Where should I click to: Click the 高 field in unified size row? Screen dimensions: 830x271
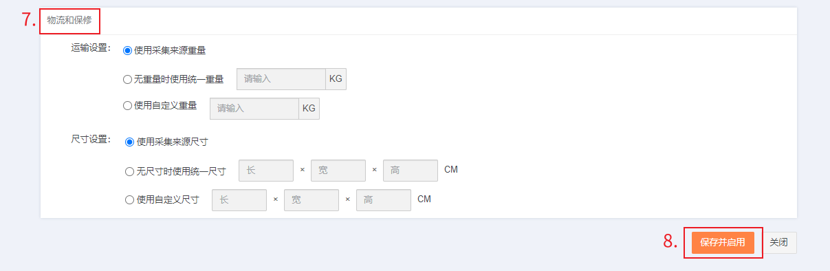[411, 171]
